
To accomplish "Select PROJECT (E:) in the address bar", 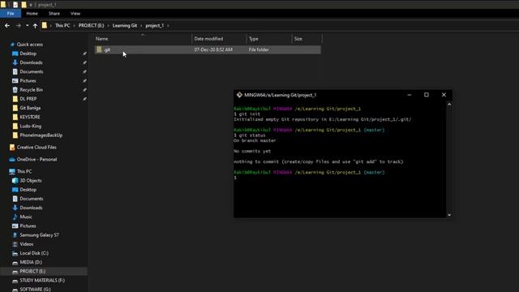I will (x=92, y=25).
